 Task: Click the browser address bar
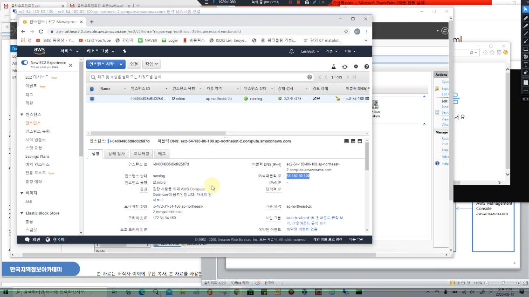196,32
